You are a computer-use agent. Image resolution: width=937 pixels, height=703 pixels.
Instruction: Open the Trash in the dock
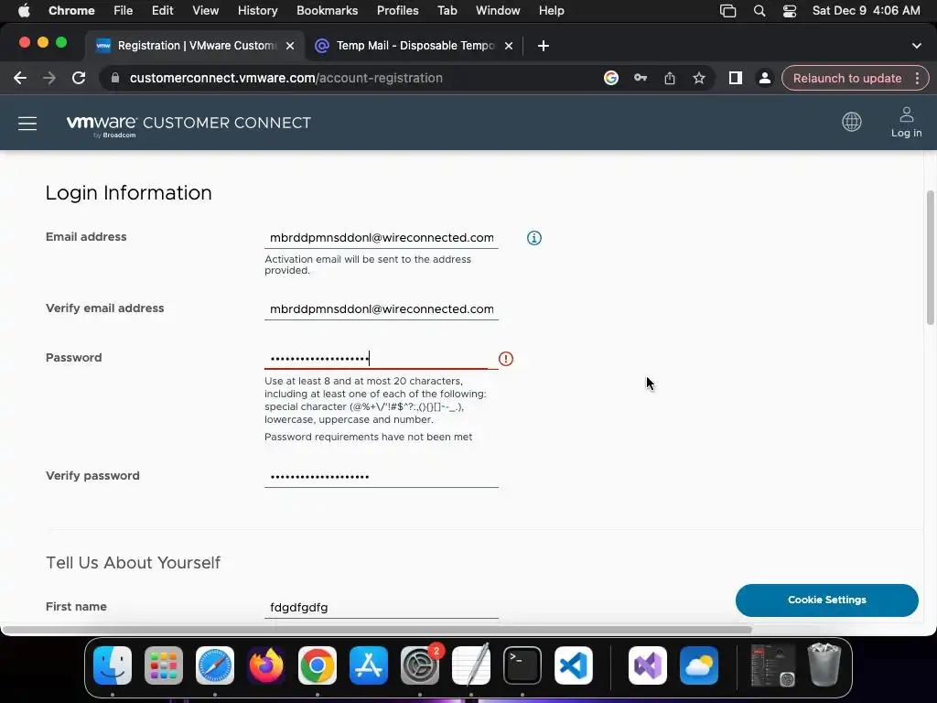point(824,665)
